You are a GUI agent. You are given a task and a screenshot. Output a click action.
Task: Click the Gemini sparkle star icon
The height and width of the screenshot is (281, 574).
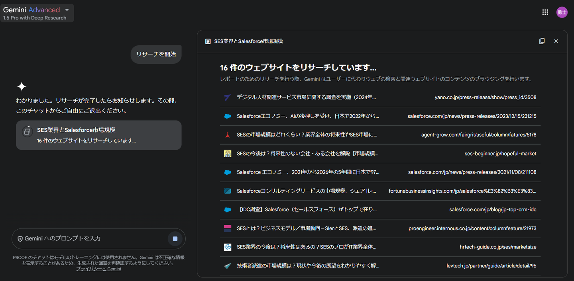click(22, 87)
